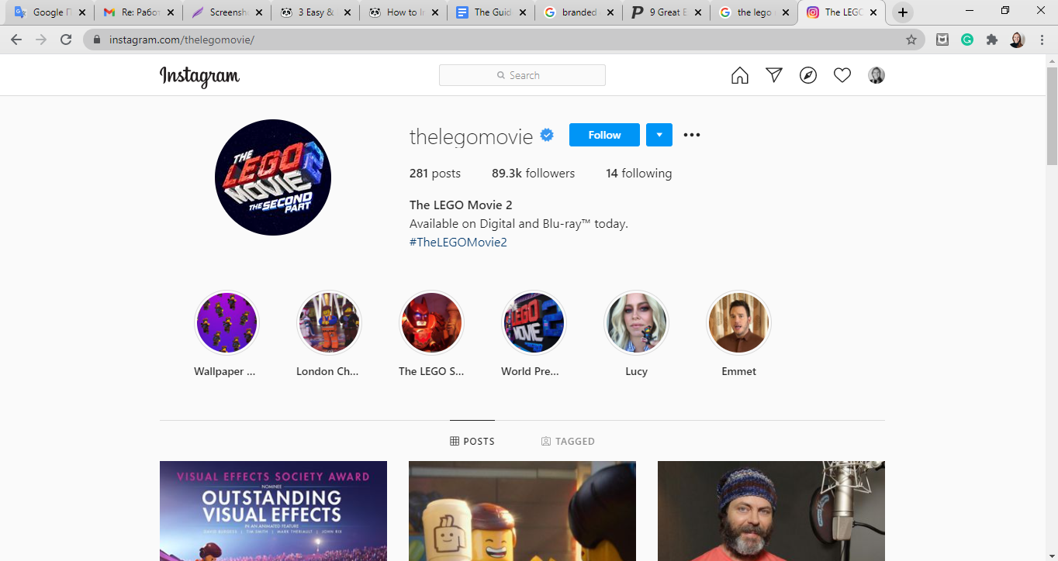Open the Lucy story highlight

(x=636, y=322)
